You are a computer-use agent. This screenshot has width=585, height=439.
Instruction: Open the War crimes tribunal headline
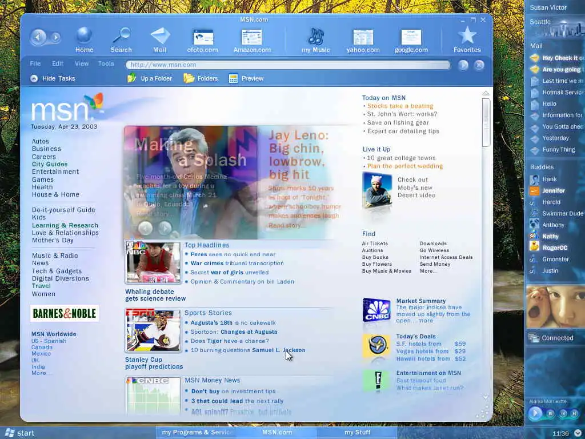(237, 263)
